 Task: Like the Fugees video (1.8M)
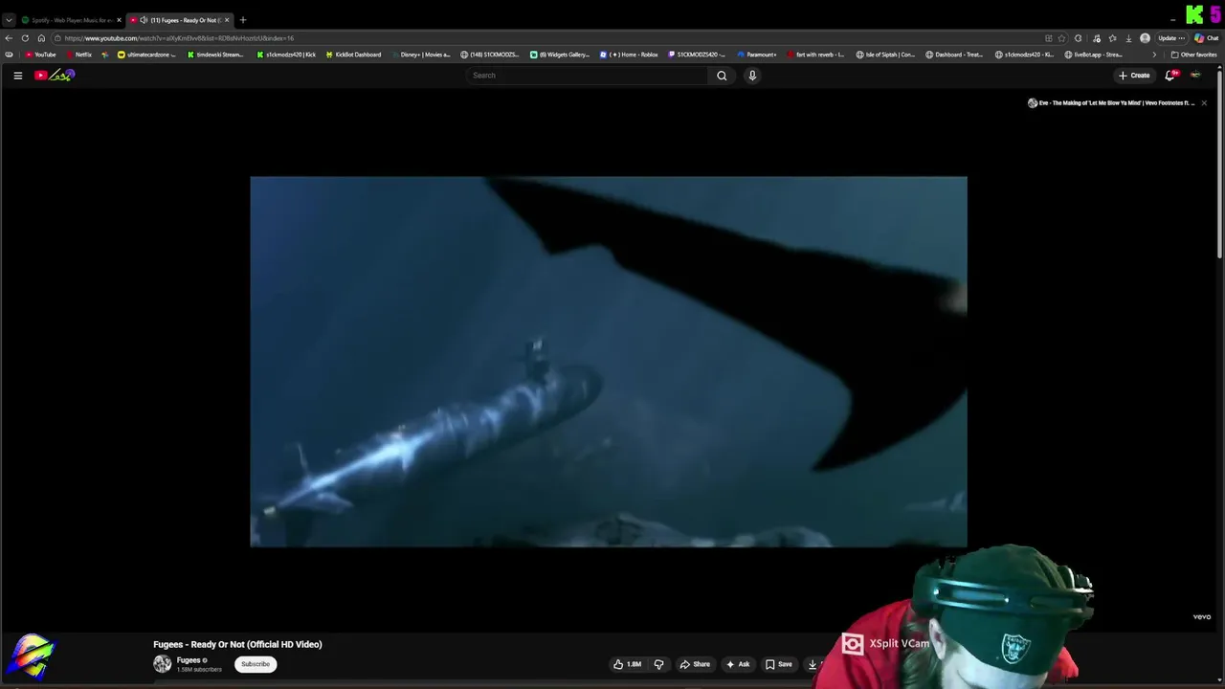click(x=627, y=664)
